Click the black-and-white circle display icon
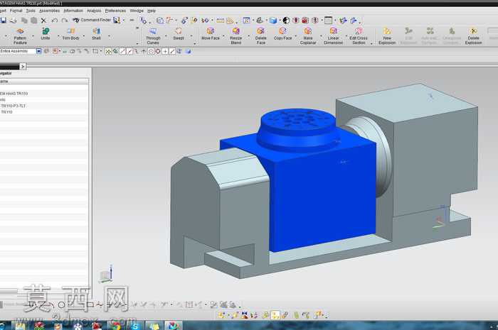The height and width of the screenshot is (330, 498). (286, 21)
